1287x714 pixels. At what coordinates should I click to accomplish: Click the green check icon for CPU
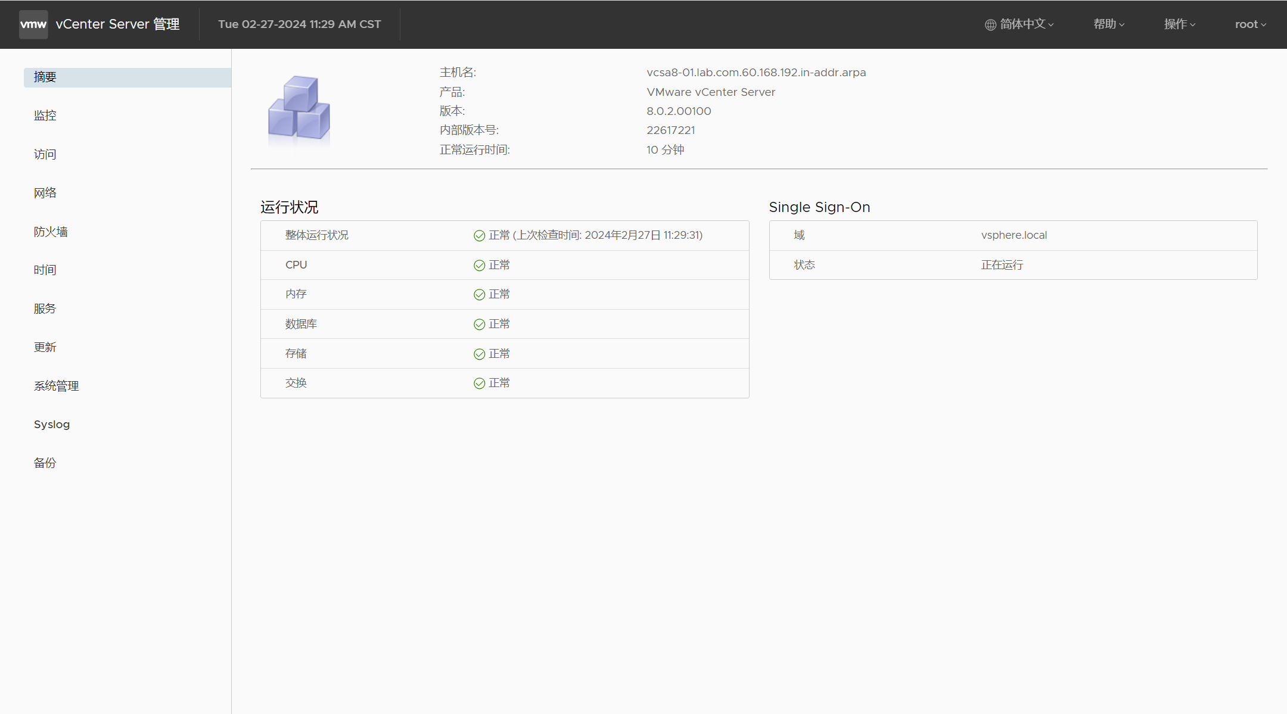point(479,265)
